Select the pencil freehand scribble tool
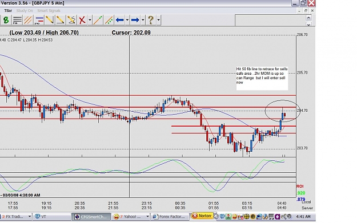Viewport: 357px width, 223px height. coord(71,20)
